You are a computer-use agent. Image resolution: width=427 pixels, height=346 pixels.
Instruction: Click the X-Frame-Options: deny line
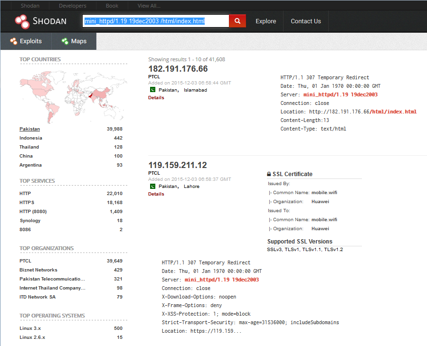pyautogui.click(x=192, y=306)
